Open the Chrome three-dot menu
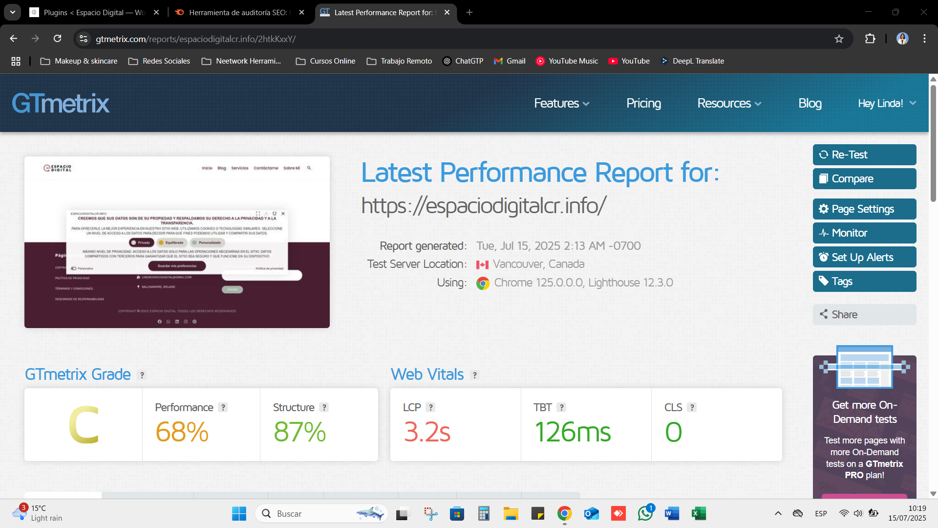Screen dimensions: 938x528 924,39
